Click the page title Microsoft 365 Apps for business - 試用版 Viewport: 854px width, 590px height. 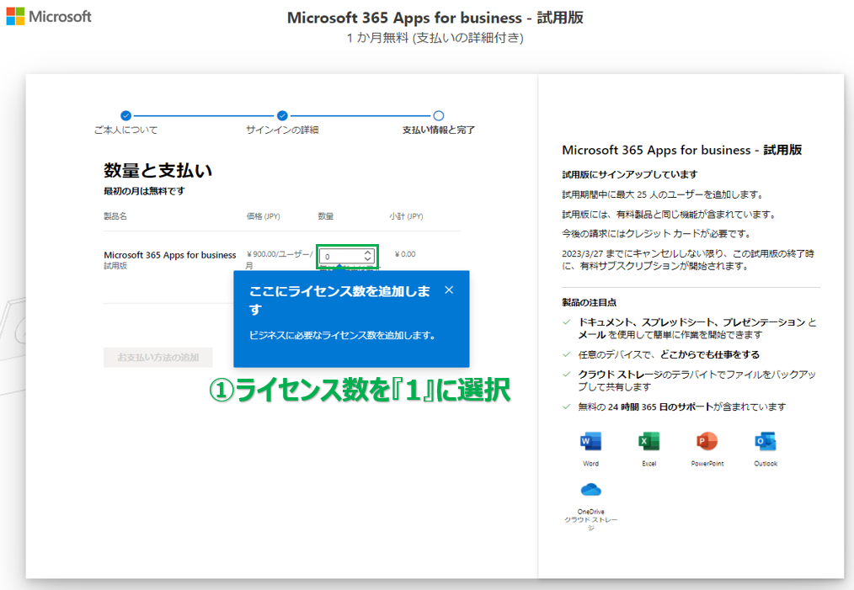click(435, 18)
